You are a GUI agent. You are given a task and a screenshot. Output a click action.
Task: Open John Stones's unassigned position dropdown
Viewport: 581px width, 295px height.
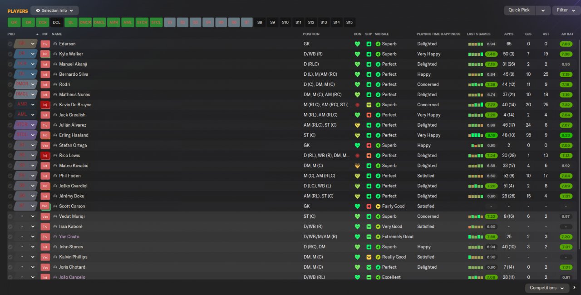click(33, 247)
